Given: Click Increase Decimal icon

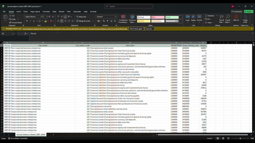Looking at the screenshot, I should click(x=111, y=21).
